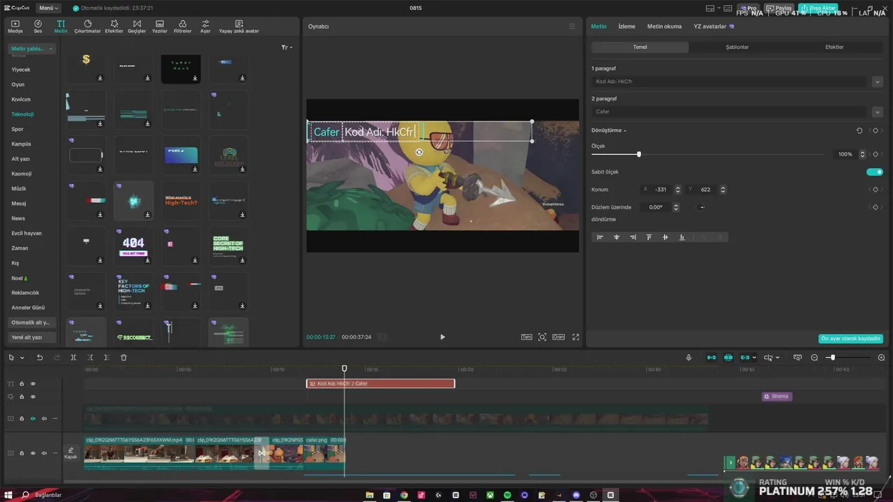Open the Efektler panel in top toolbar
Viewport: 893px width, 502px height.
[x=114, y=26]
